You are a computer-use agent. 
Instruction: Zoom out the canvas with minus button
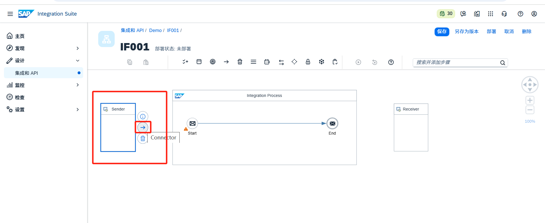click(530, 110)
